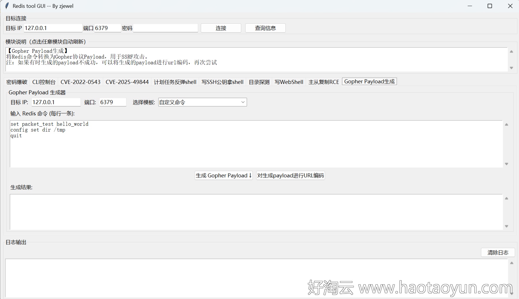
Task: Click the Gopher generator 目标 IP field
Action: coord(56,102)
